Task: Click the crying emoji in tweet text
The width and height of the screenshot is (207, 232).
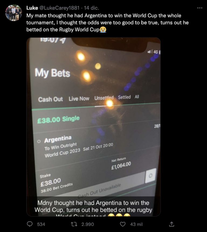Action: 103,29
